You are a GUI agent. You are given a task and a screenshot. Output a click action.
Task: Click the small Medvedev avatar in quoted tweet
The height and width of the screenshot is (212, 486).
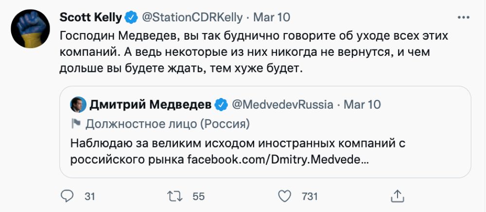(x=77, y=104)
